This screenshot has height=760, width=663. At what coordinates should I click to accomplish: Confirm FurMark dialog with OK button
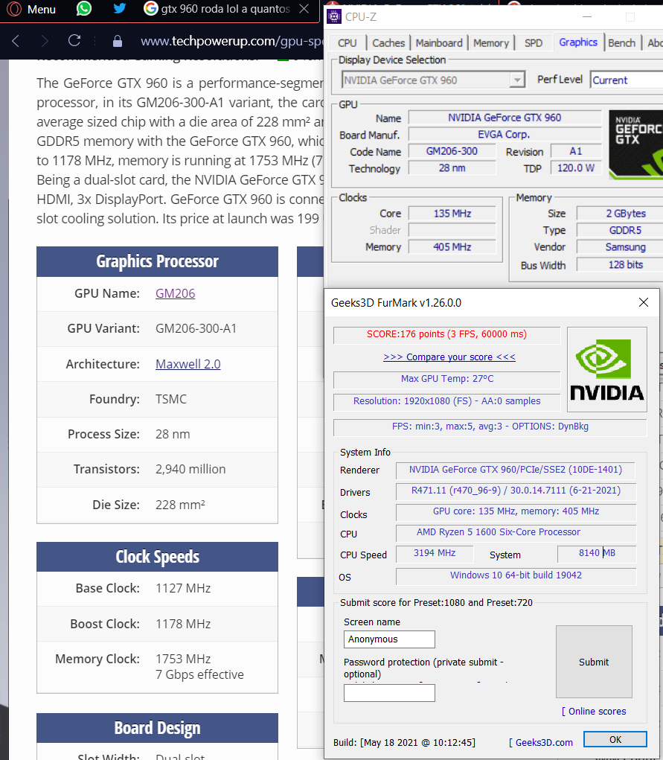(x=615, y=739)
